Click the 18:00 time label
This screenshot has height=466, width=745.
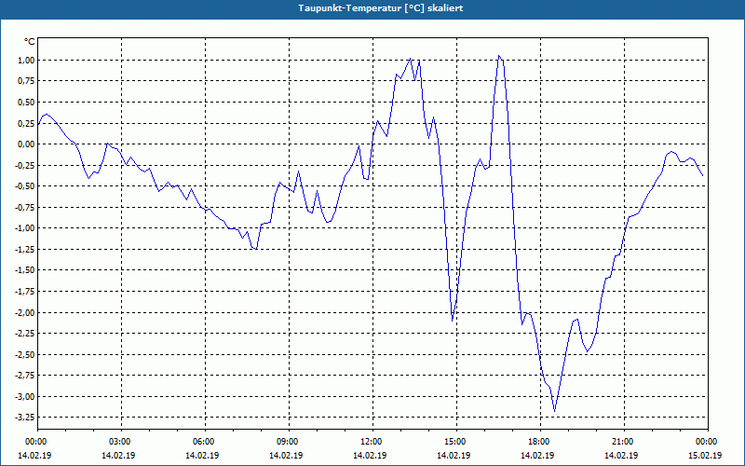pos(538,442)
